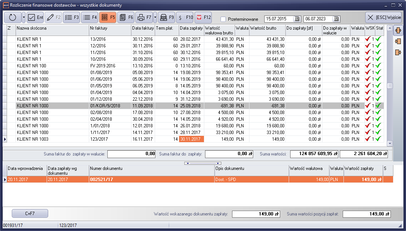Sort by the Nazwa skrócona column header
Screen dimensions: 406x231
pyautogui.click(x=52, y=28)
